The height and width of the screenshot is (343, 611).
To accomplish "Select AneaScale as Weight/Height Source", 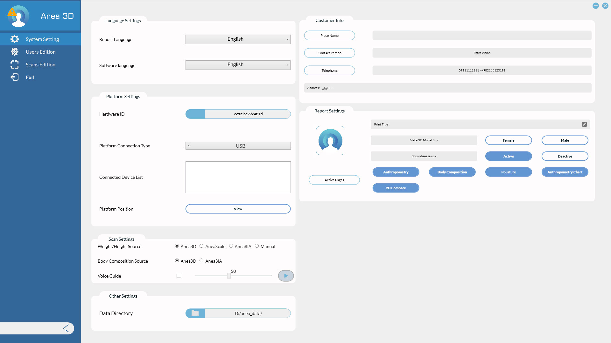I will click(x=201, y=246).
